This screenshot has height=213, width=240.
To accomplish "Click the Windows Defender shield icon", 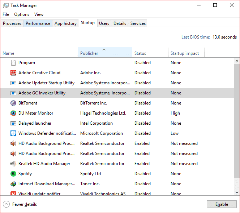I will (13, 133).
